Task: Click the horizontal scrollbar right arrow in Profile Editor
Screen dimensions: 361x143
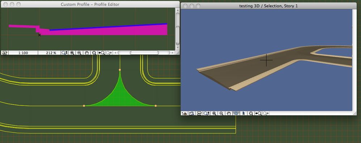Action: point(173,53)
